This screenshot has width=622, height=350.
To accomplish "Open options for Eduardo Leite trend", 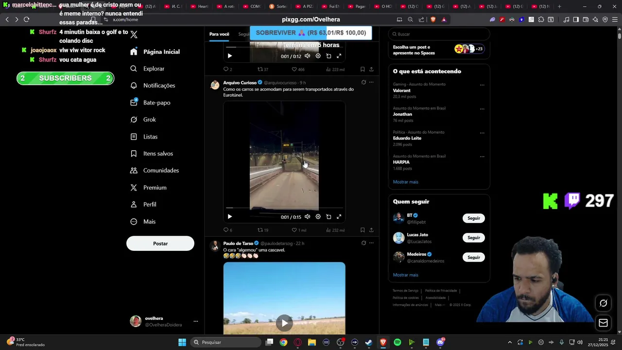I will coord(482,133).
